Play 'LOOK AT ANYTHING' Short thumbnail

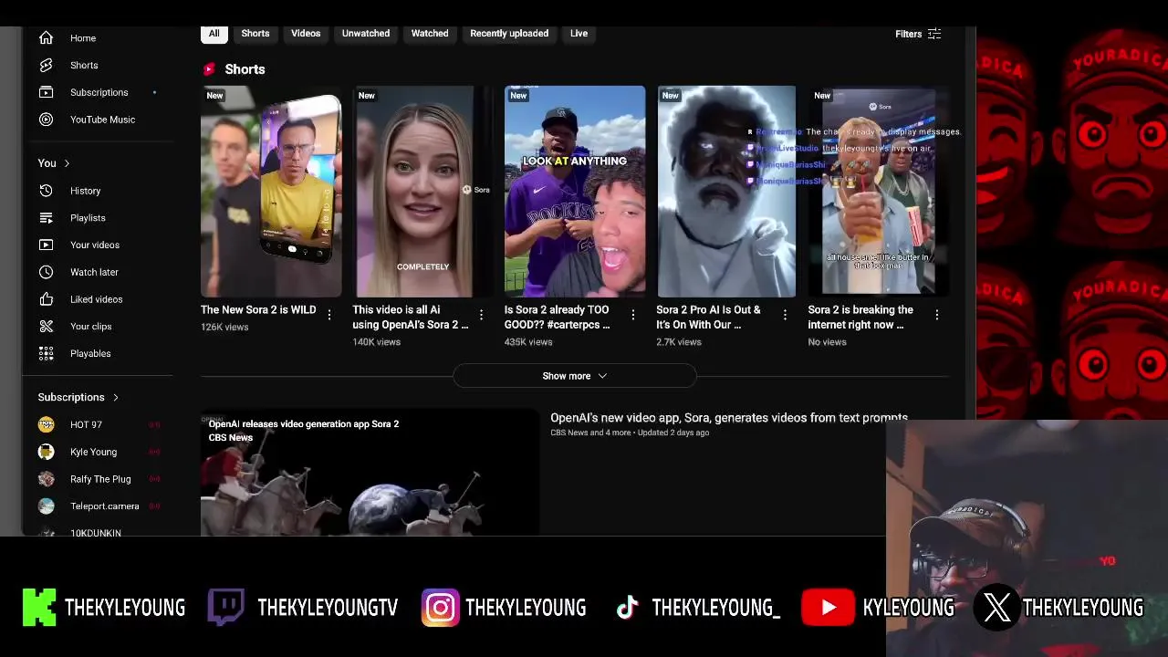click(575, 192)
